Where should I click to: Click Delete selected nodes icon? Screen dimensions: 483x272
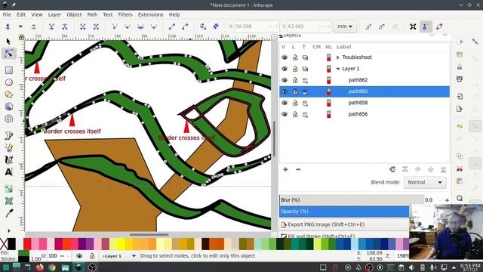click(x=33, y=26)
